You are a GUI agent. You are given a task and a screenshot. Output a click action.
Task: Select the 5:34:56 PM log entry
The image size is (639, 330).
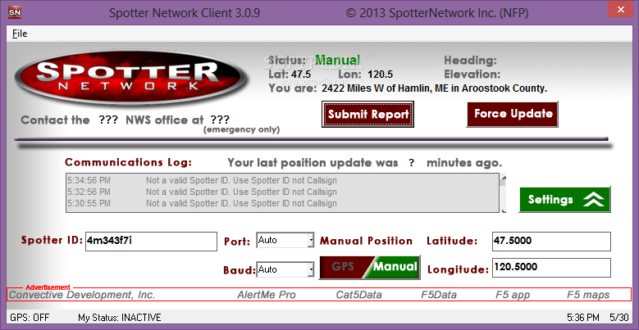tap(282, 180)
